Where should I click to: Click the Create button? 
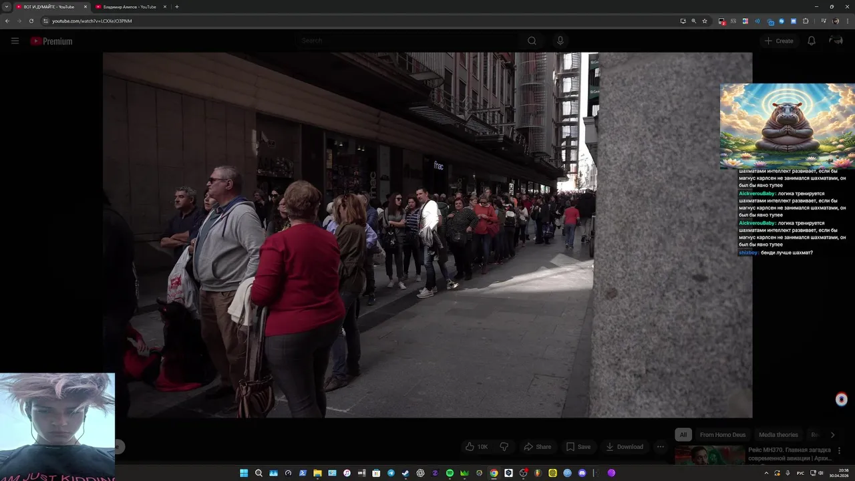click(x=779, y=41)
